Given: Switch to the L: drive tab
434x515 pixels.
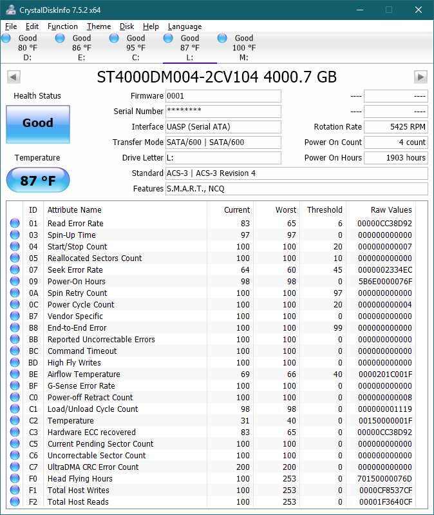Looking at the screenshot, I should point(190,48).
